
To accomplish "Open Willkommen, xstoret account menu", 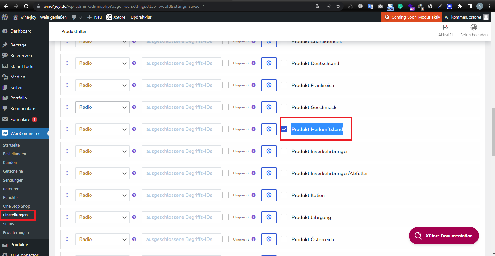I will (466, 17).
